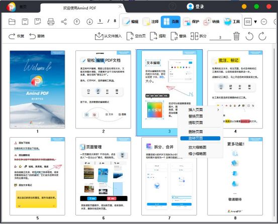Choose 替换页面 from the context menu
This screenshot has height=224, width=278.
coord(200,117)
